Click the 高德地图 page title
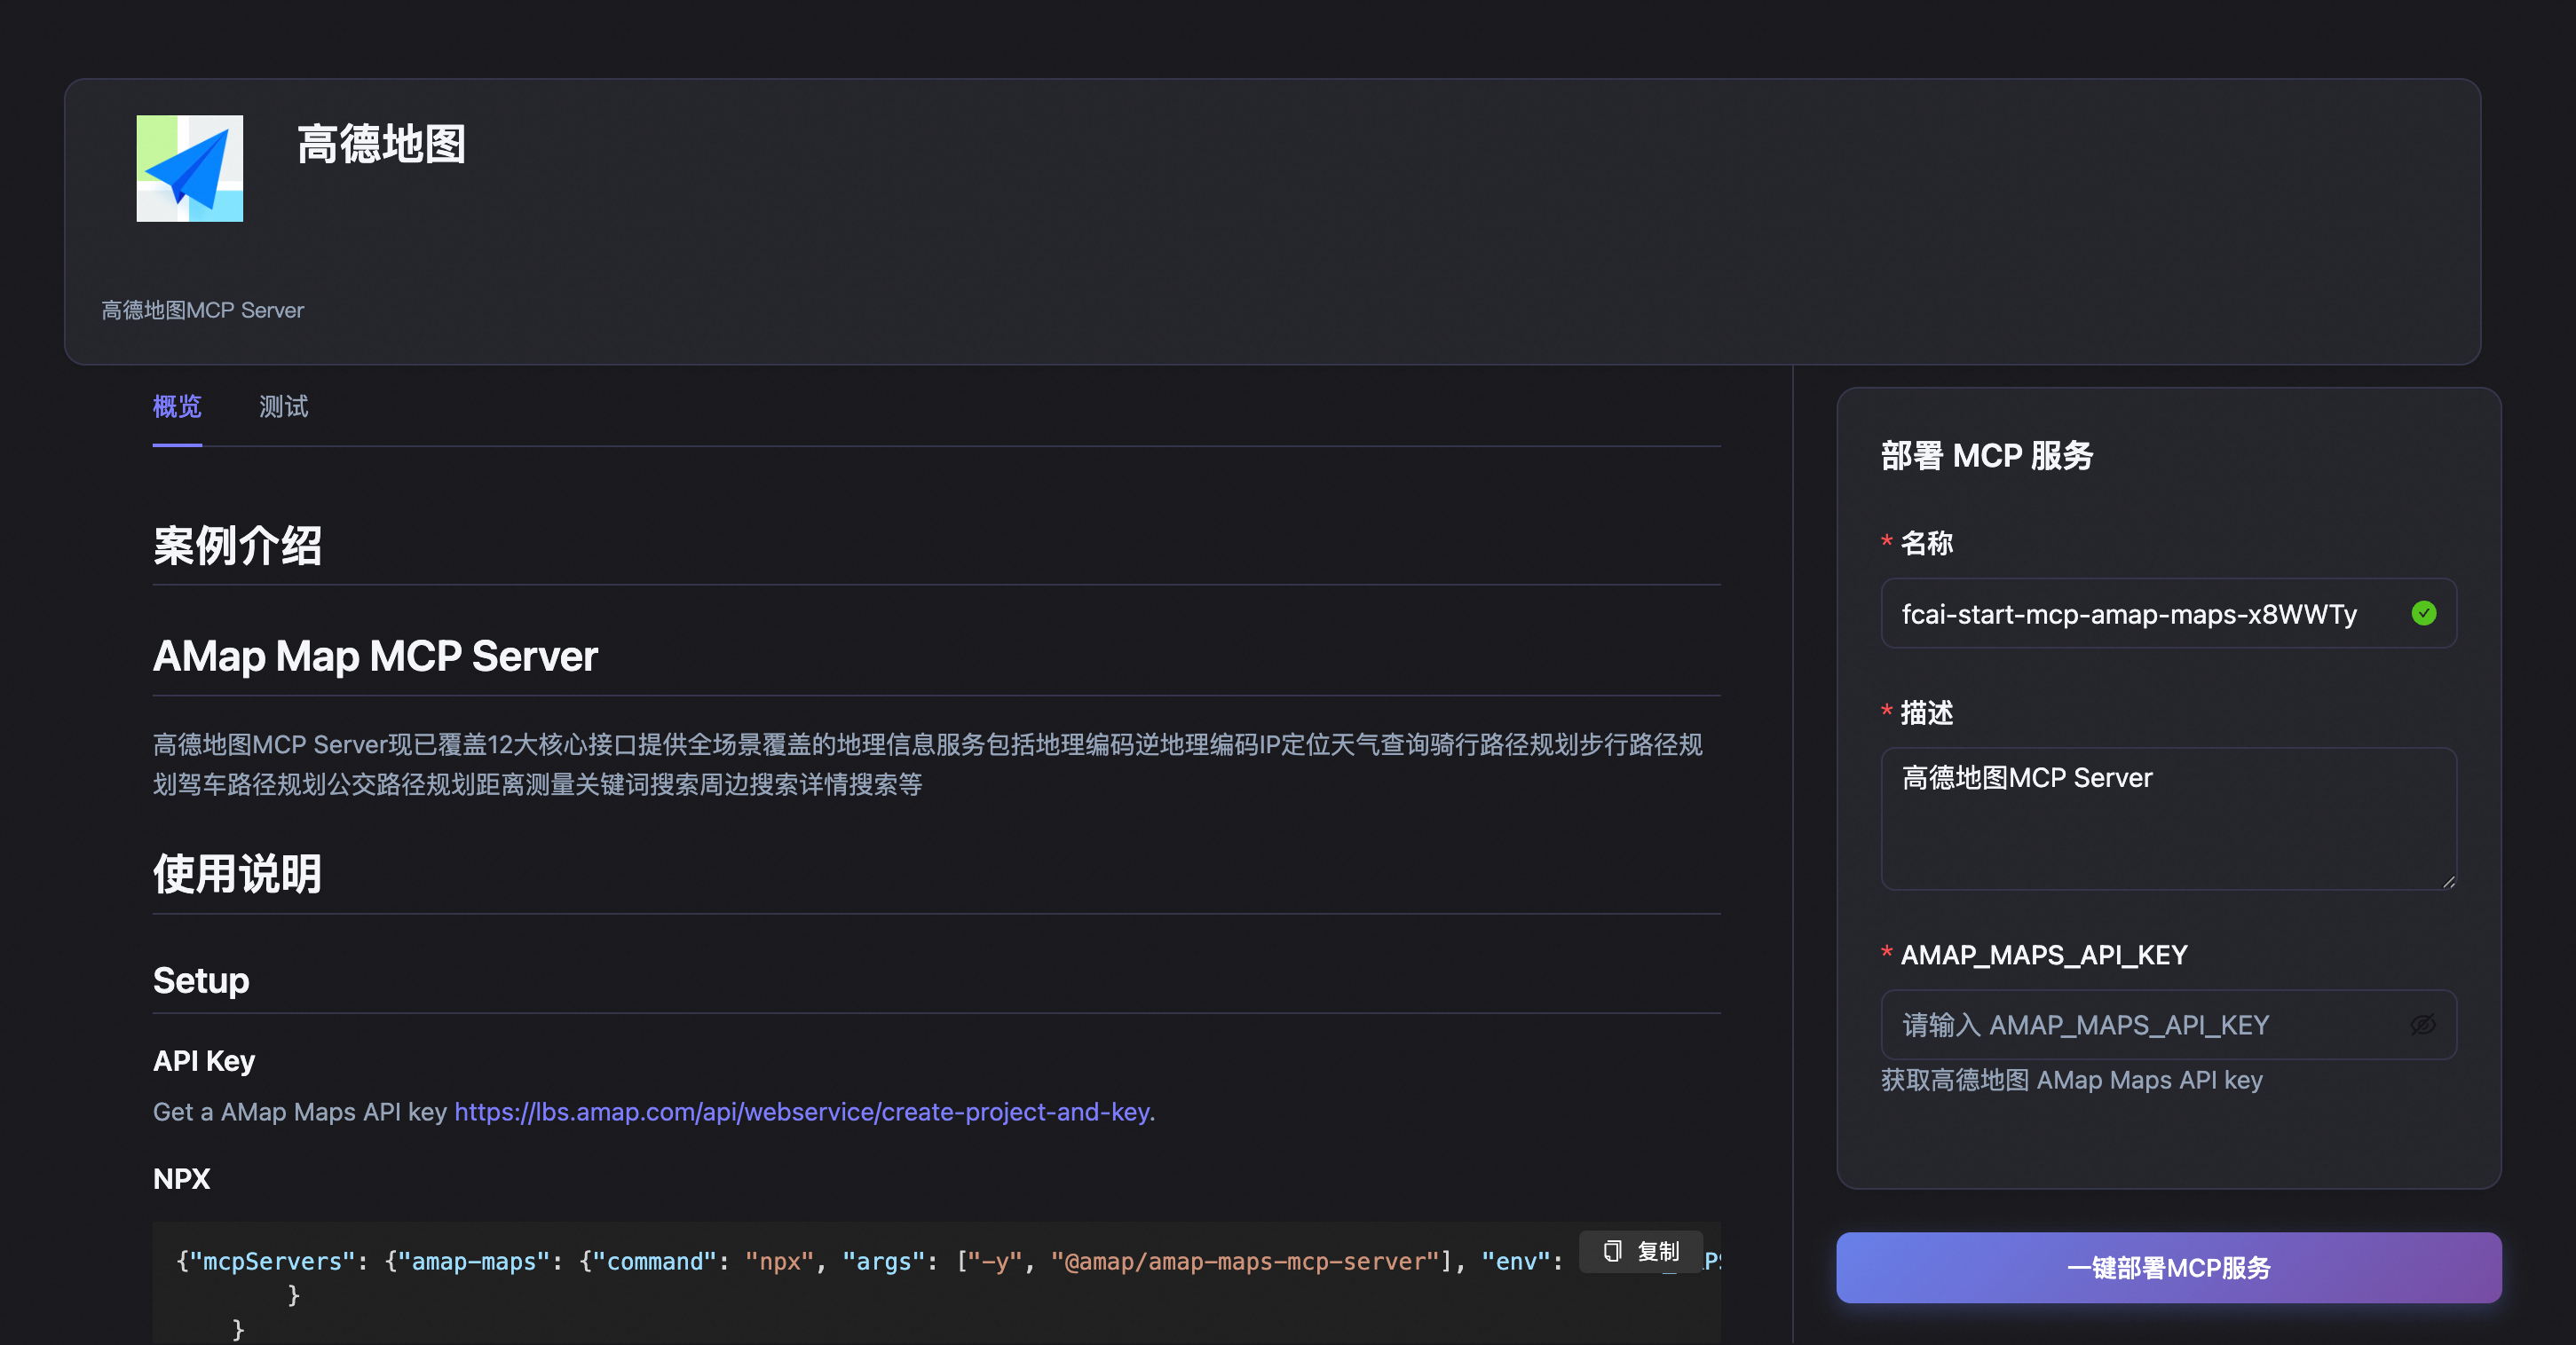This screenshot has height=1345, width=2576. (381, 144)
